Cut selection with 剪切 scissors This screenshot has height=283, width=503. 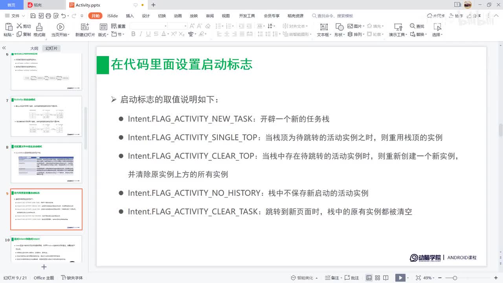click(24, 26)
